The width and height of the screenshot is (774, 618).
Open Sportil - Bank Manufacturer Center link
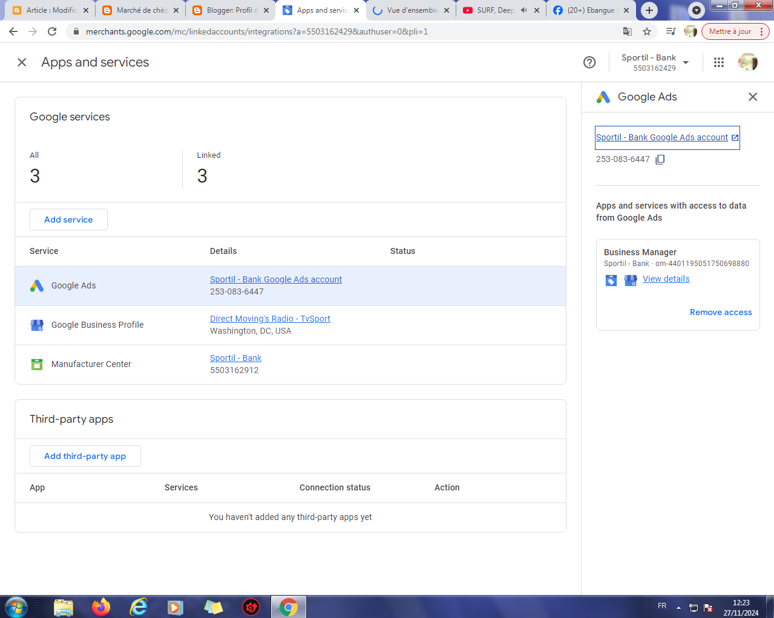235,358
